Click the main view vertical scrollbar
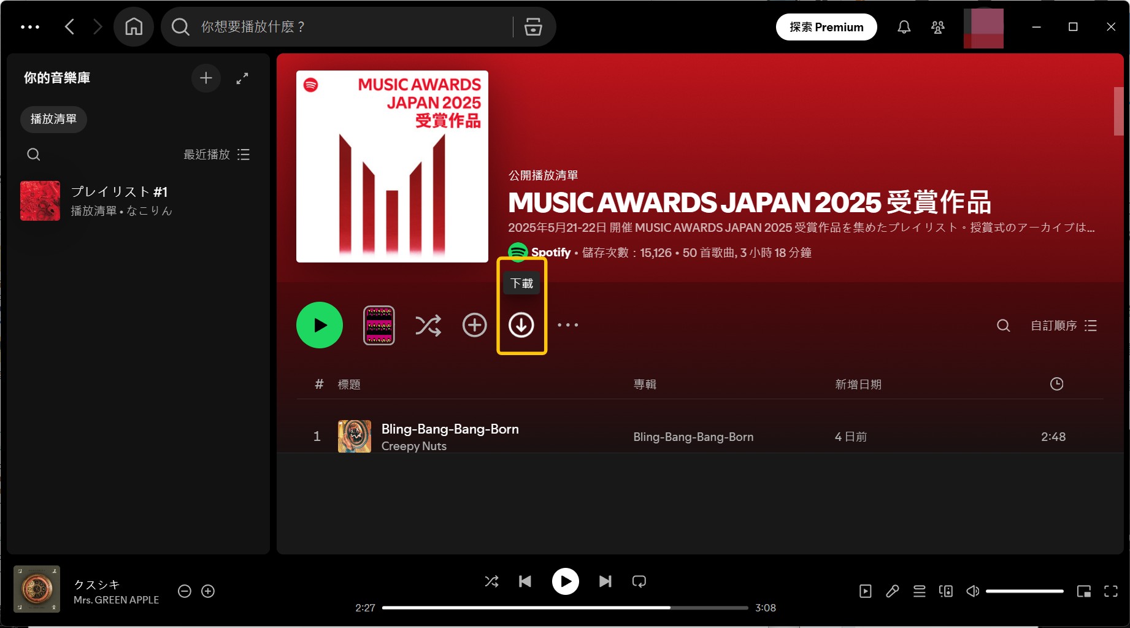1130x628 pixels. pyautogui.click(x=1118, y=111)
